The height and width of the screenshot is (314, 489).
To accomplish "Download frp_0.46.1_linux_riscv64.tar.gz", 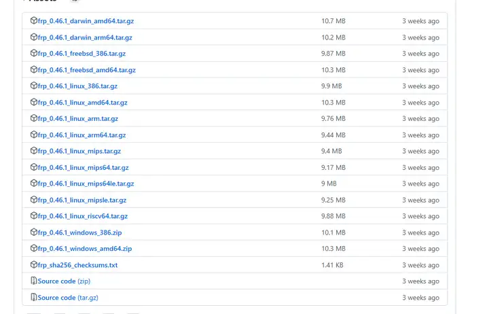I will 83,216.
